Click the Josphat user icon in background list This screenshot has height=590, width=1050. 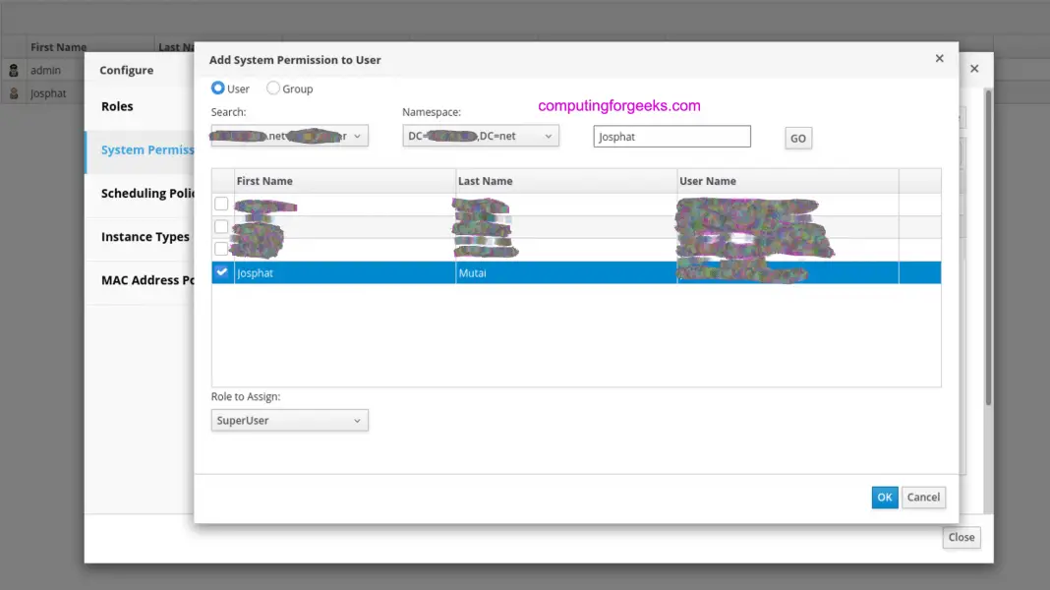(x=12, y=92)
